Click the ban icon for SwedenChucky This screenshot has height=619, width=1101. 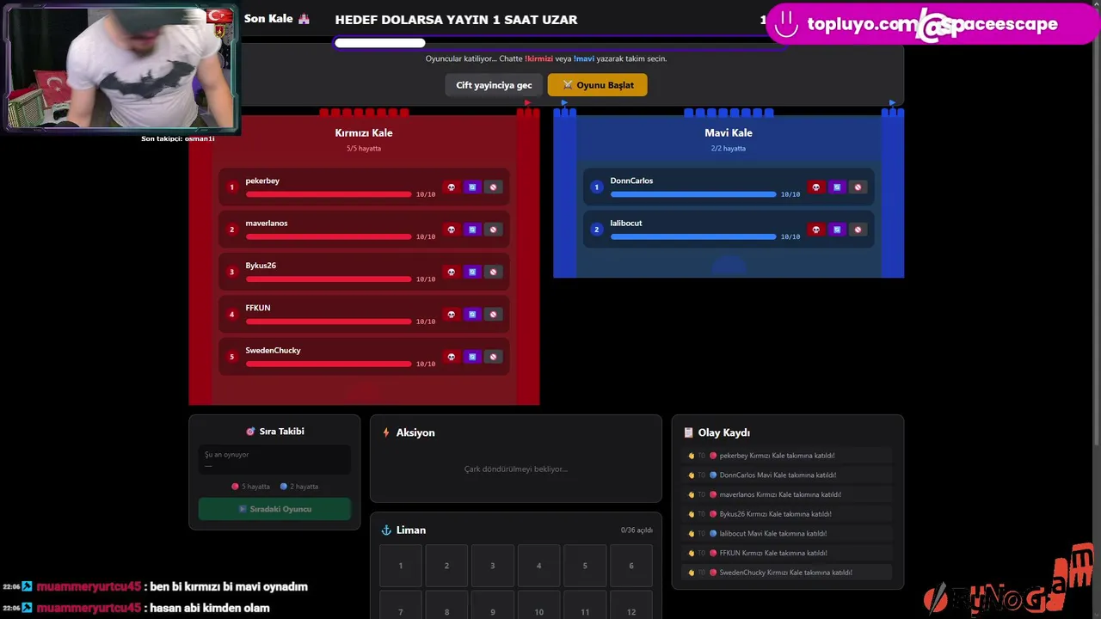493,357
